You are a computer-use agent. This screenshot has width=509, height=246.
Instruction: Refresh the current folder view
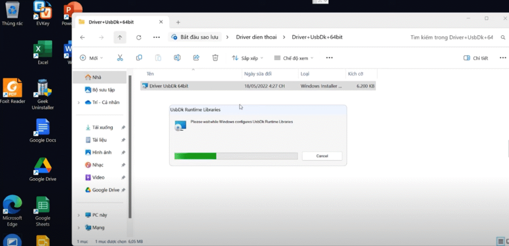tap(139, 37)
